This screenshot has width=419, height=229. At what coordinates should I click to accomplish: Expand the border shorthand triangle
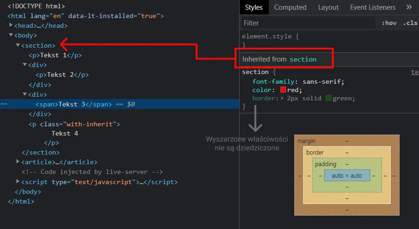point(282,98)
